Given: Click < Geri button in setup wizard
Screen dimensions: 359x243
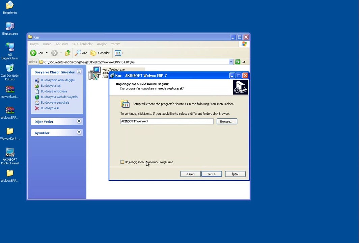Looking at the screenshot, I should (x=190, y=174).
